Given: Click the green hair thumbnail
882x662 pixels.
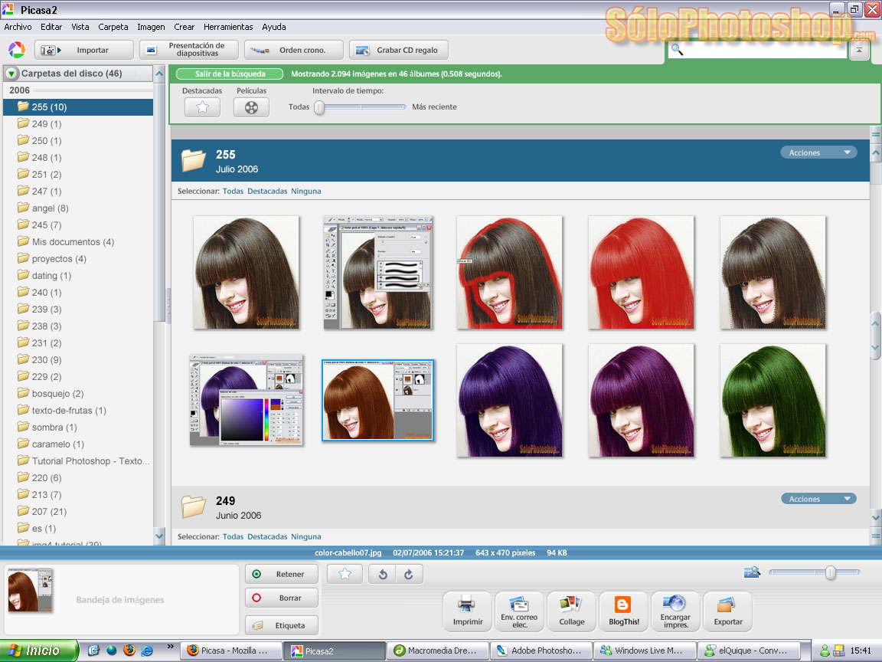Looking at the screenshot, I should tap(773, 400).
